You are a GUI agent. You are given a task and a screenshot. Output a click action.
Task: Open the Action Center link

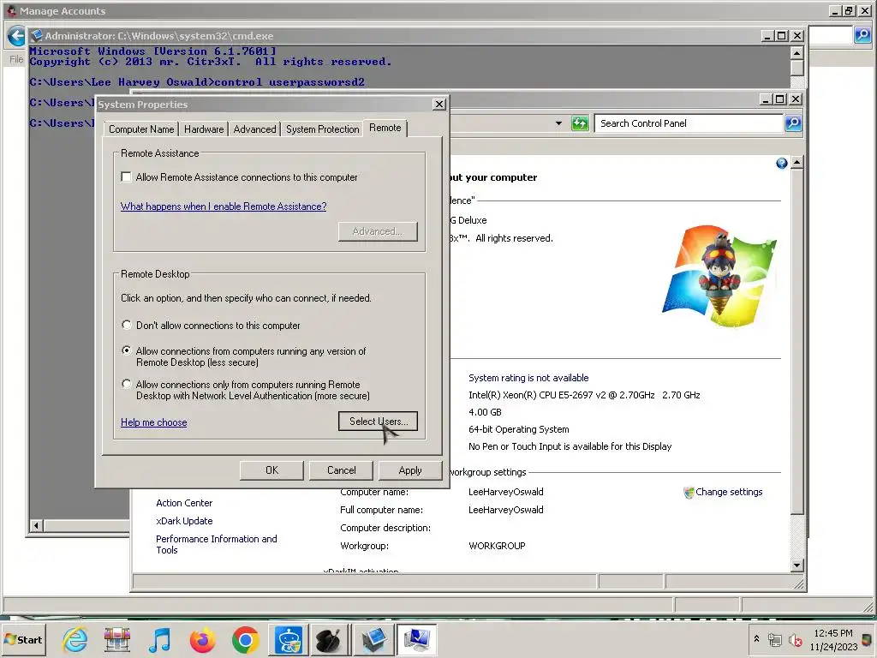[x=184, y=503]
